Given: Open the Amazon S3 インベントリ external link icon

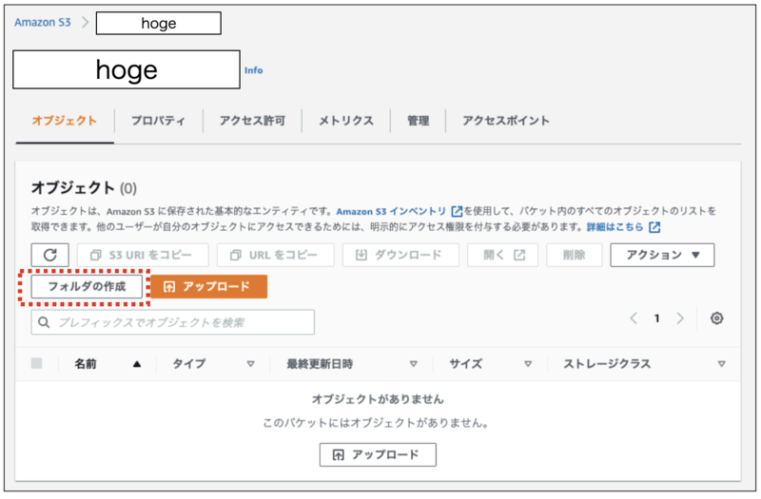Looking at the screenshot, I should click(x=457, y=211).
